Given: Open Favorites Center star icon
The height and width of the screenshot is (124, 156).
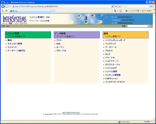Looking at the screenshot, I should (x=2, y=11).
